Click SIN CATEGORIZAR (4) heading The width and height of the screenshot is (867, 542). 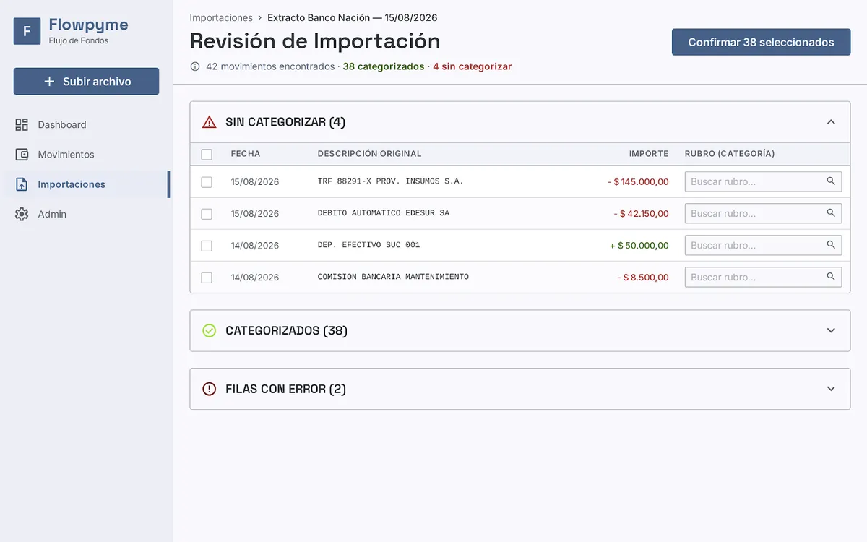pyautogui.click(x=285, y=122)
